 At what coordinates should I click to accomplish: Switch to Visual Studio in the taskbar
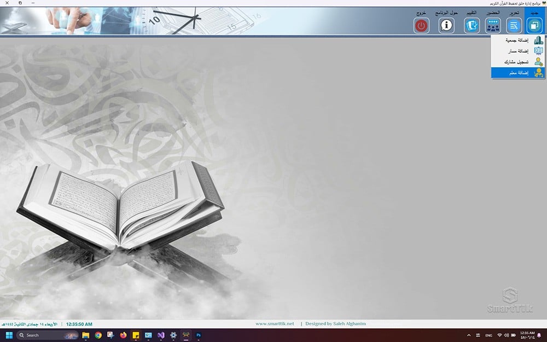(161, 335)
